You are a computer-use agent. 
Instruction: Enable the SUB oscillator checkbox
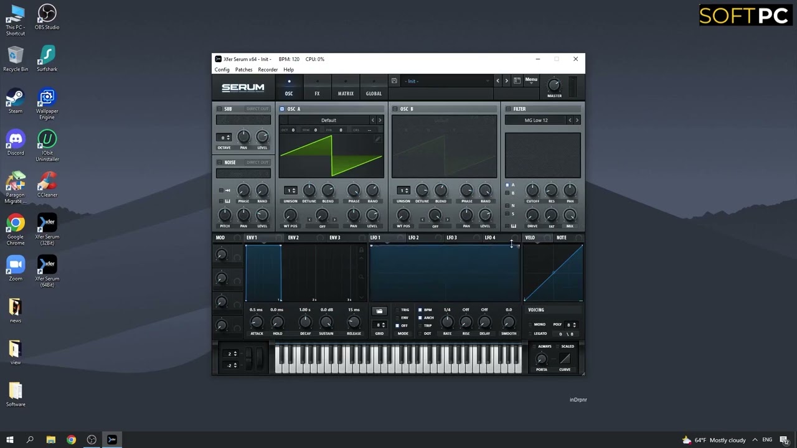219,109
